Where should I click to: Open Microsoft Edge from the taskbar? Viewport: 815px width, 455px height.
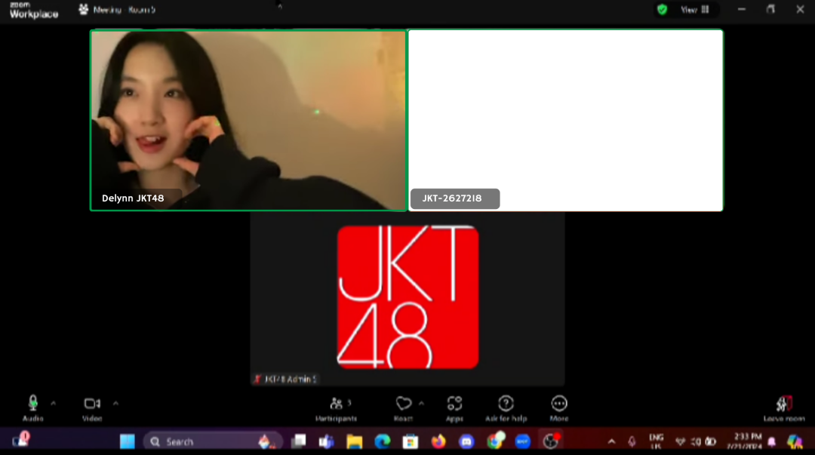click(x=383, y=441)
